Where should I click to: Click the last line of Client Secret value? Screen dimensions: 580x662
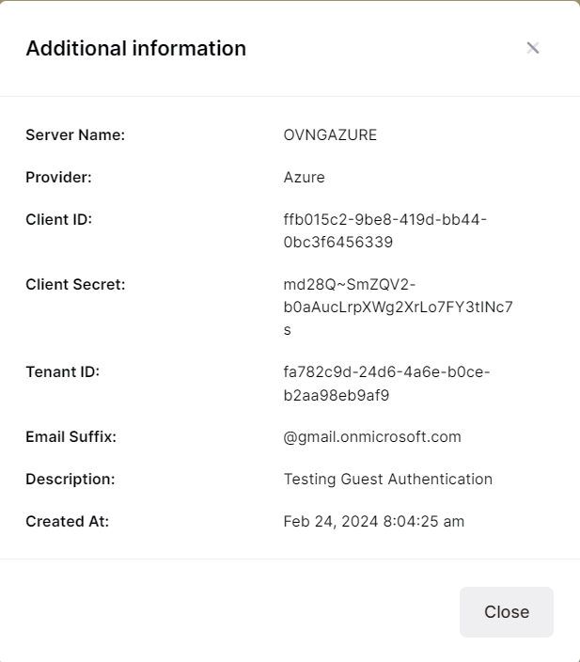click(x=288, y=330)
